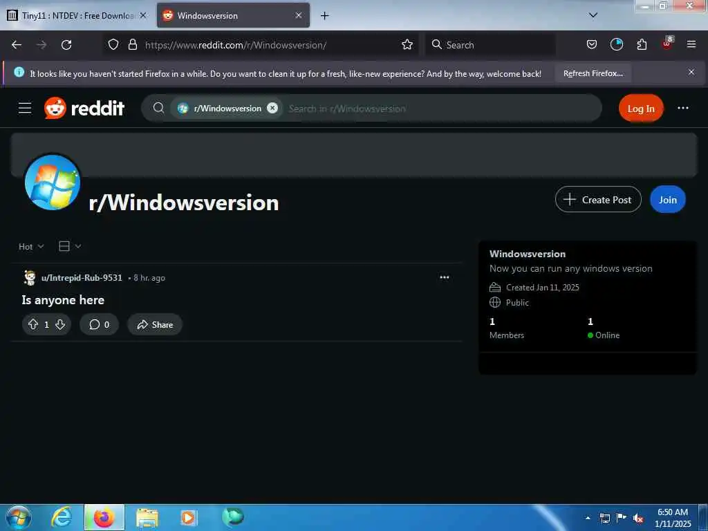Open comments on the 'Is anyone here' post
The height and width of the screenshot is (531, 708).
[100, 324]
